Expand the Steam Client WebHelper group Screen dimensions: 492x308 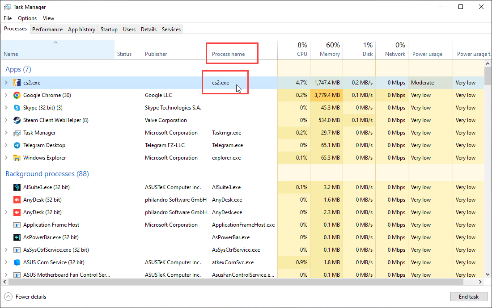[x=6, y=120]
